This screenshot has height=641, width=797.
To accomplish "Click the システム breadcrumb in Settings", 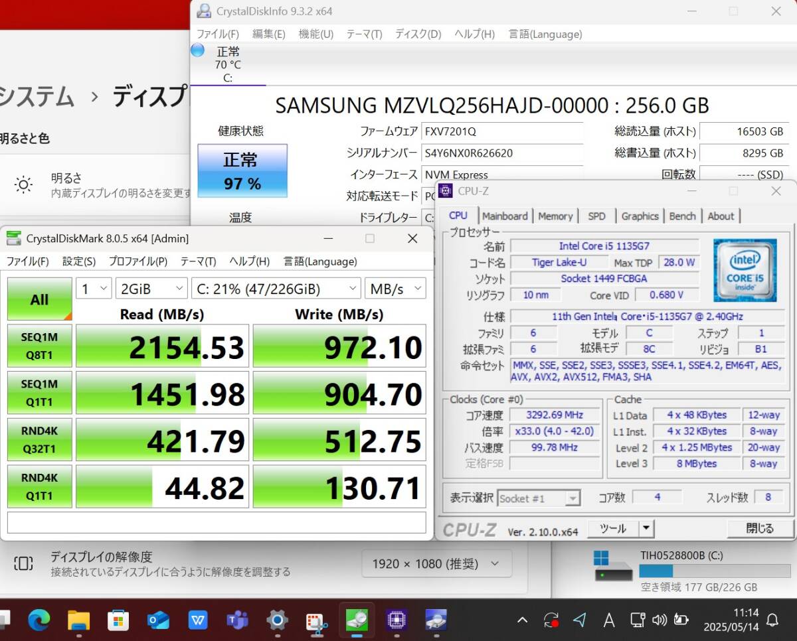I will pyautogui.click(x=37, y=98).
